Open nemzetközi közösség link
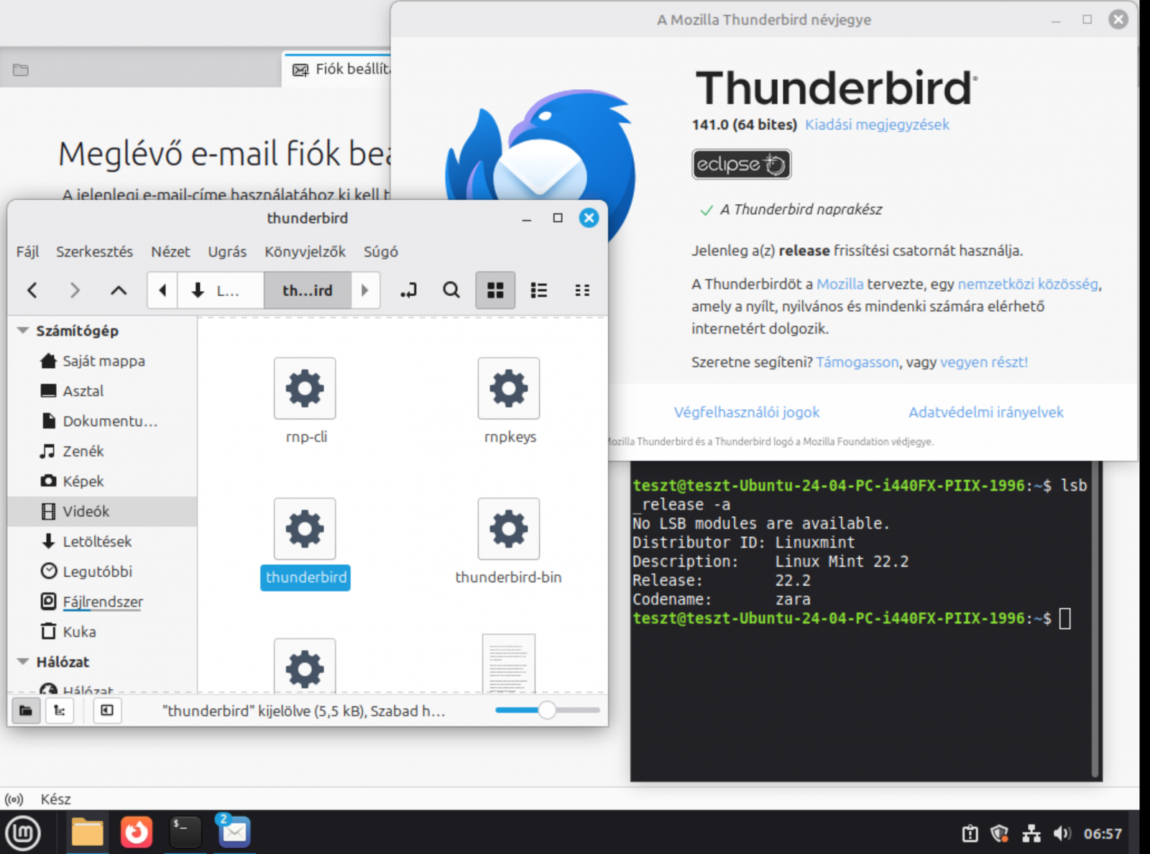 1028,284
